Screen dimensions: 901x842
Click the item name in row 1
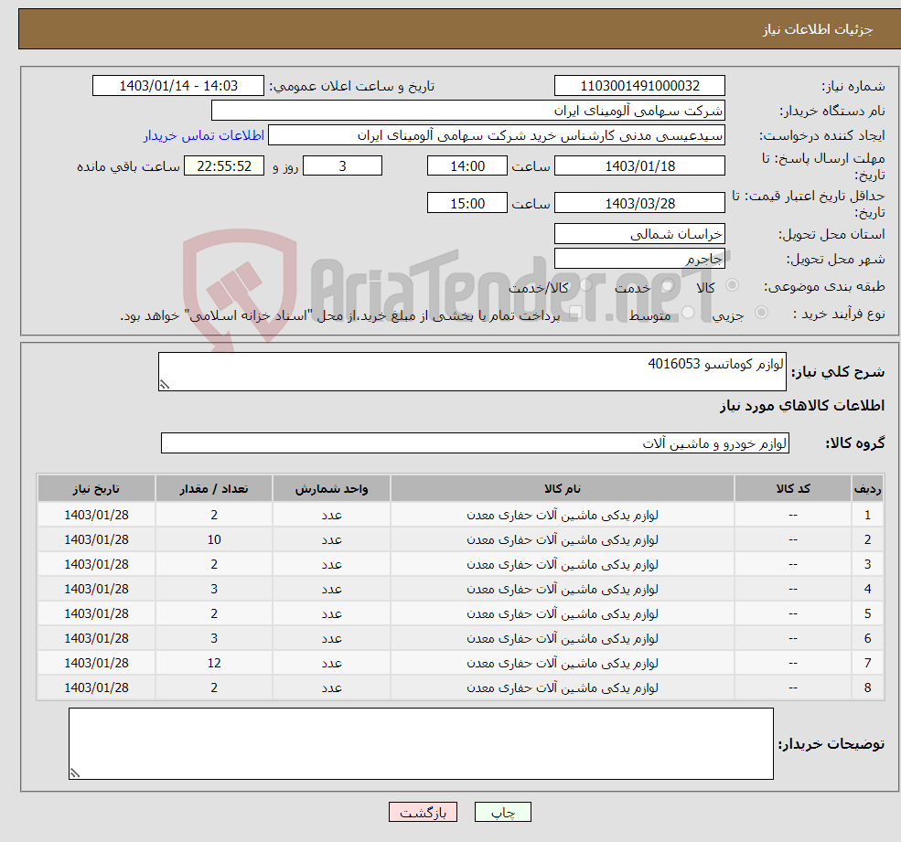click(562, 516)
